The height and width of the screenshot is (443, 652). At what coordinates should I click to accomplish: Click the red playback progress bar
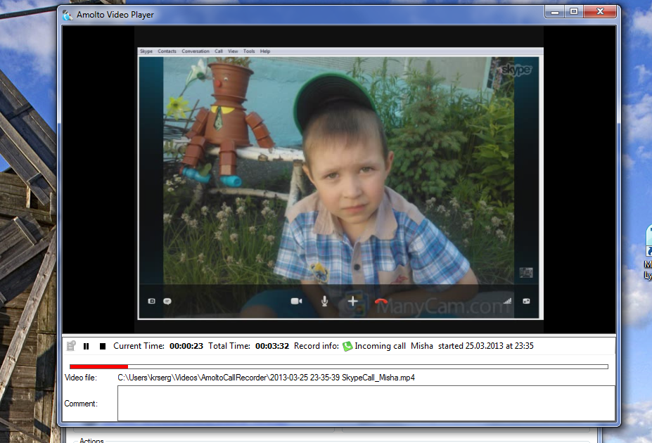pyautogui.click(x=98, y=366)
